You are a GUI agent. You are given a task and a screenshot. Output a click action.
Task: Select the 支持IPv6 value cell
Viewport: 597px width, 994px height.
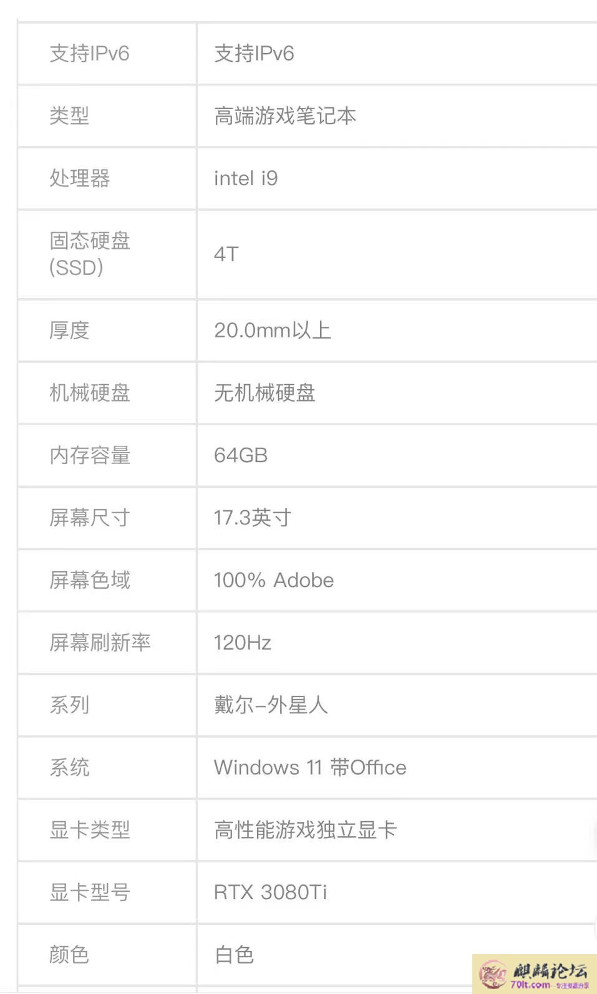click(x=397, y=54)
